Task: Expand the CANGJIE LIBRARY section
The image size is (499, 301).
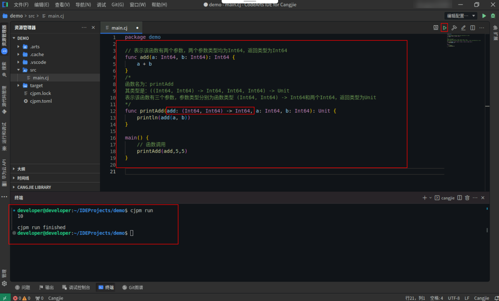Action: point(55,187)
